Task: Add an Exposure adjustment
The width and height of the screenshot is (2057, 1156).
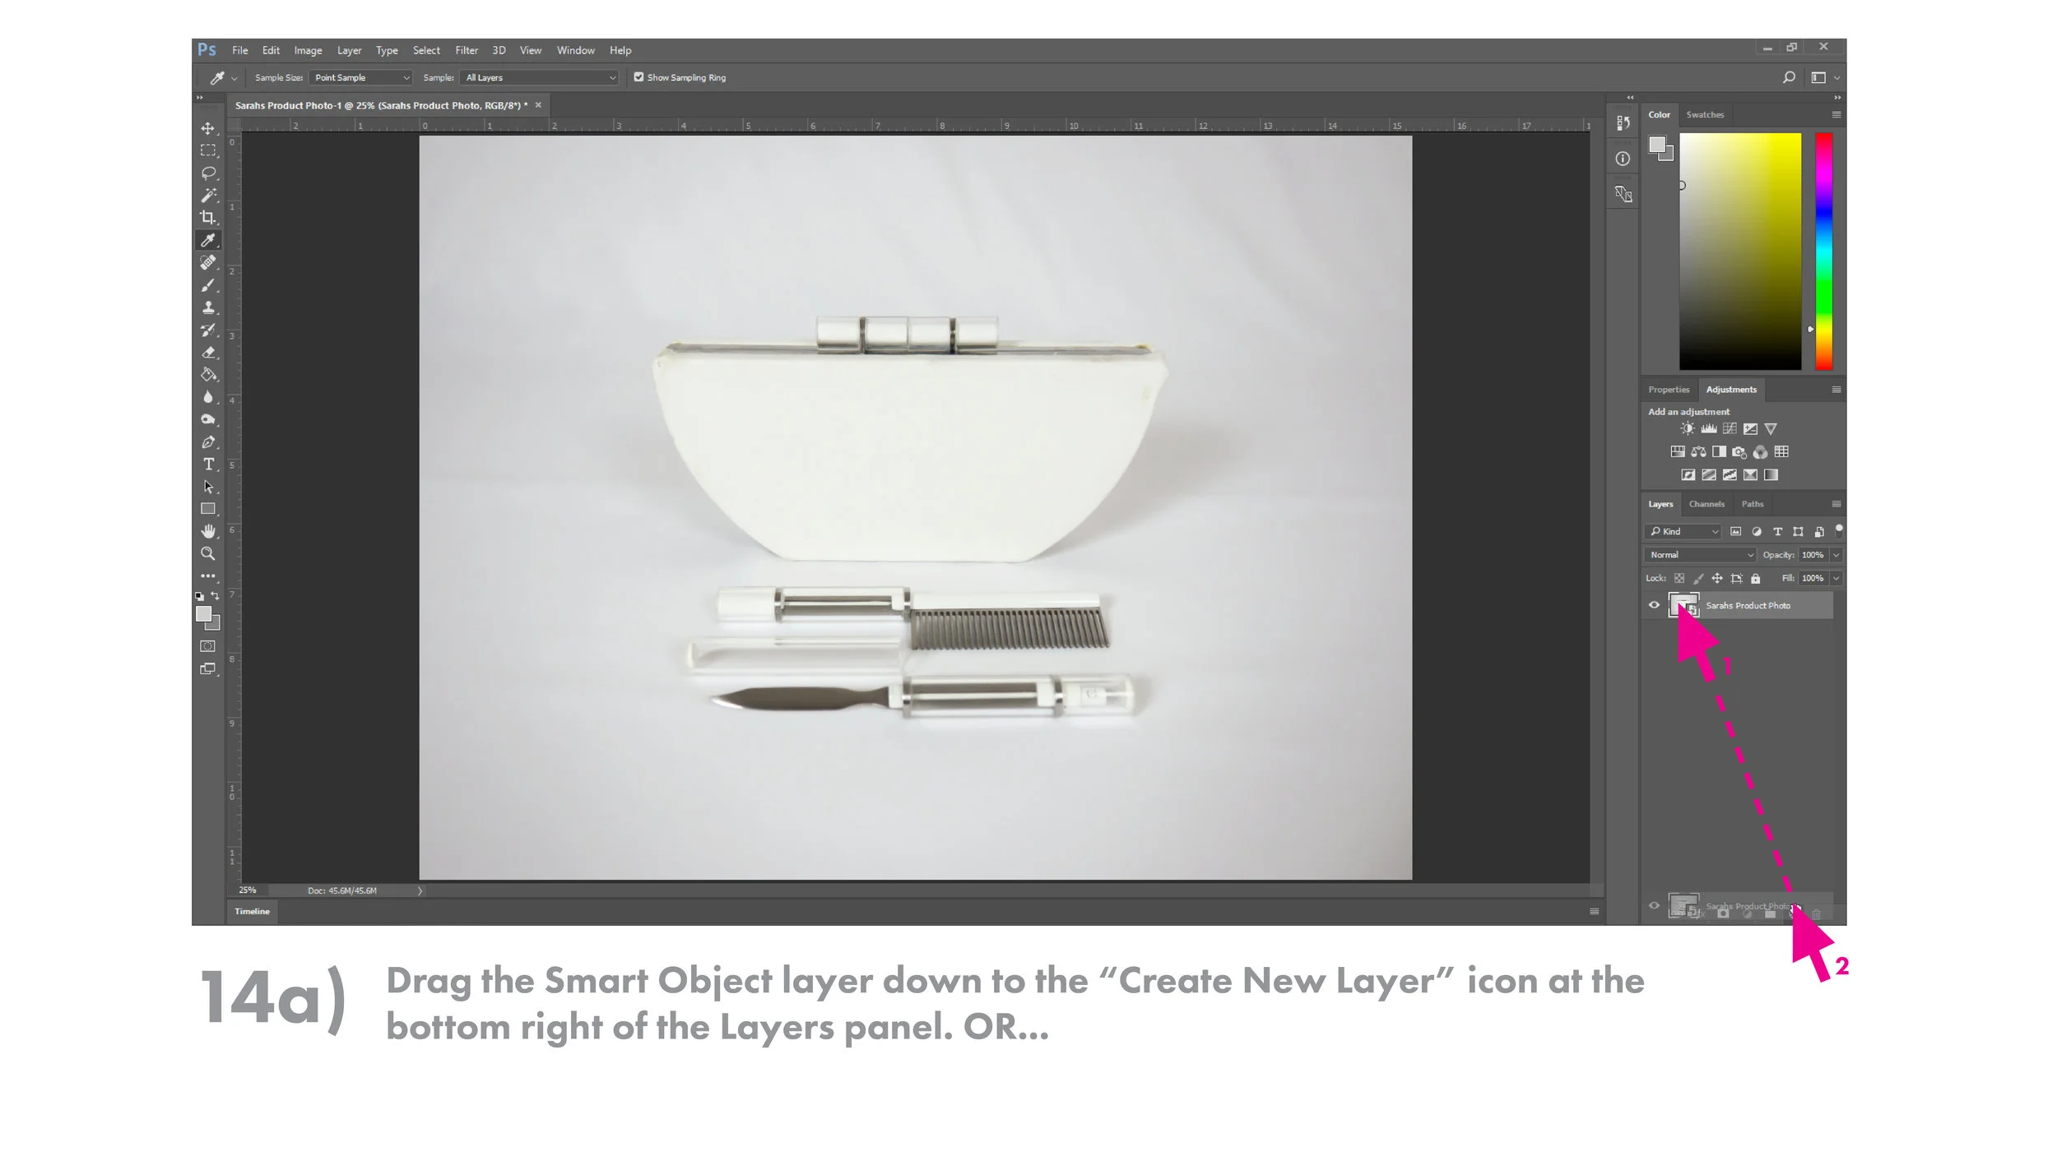Action: pyautogui.click(x=1750, y=428)
